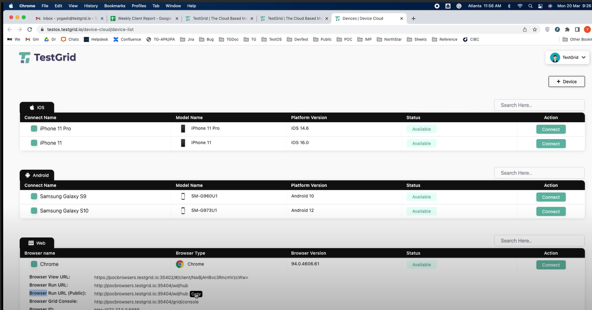Open the macOS Wi-Fi status icon
The width and height of the screenshot is (592, 310).
click(520, 6)
